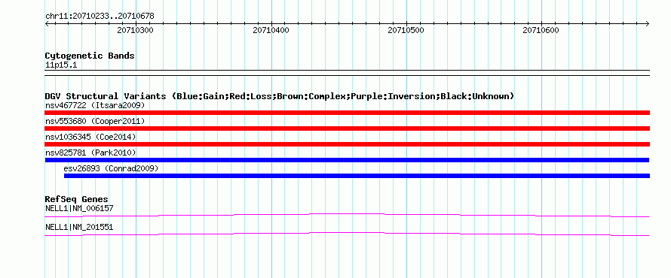Click the red bar for nsv553680
The width and height of the screenshot is (671, 278).
tap(347, 128)
